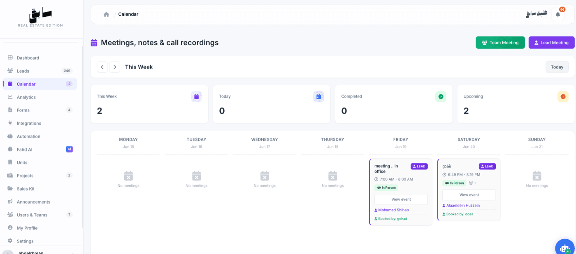The image size is (576, 254).
Task: Open Sales Kit in the sidebar
Action: click(x=40, y=189)
